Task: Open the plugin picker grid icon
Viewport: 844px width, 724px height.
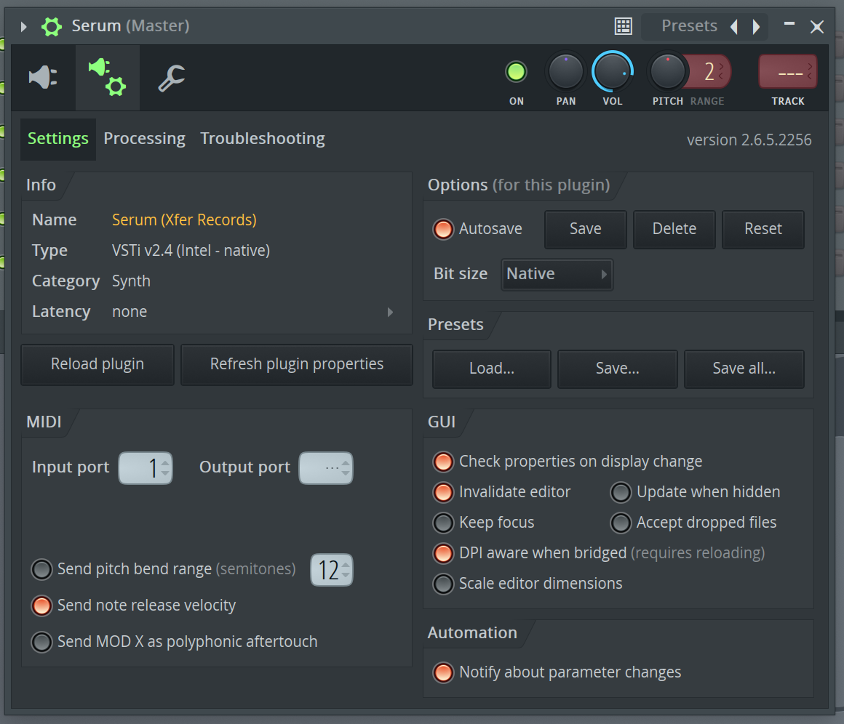Action: [x=624, y=26]
